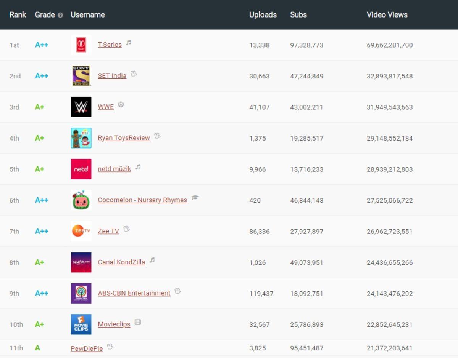Click the Cocomelon watermelon avatar
458x358 pixels.
pos(81,200)
